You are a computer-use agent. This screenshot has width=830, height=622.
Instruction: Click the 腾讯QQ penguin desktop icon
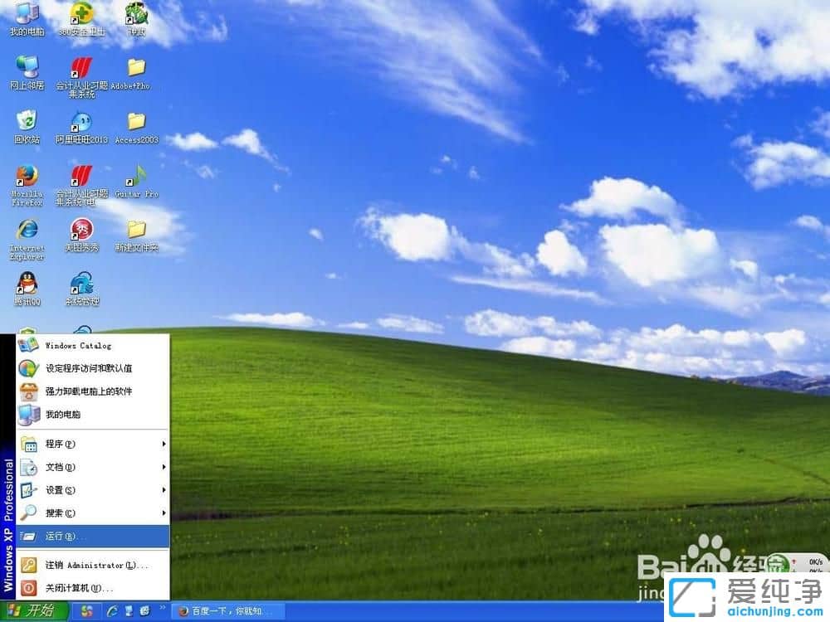point(27,284)
